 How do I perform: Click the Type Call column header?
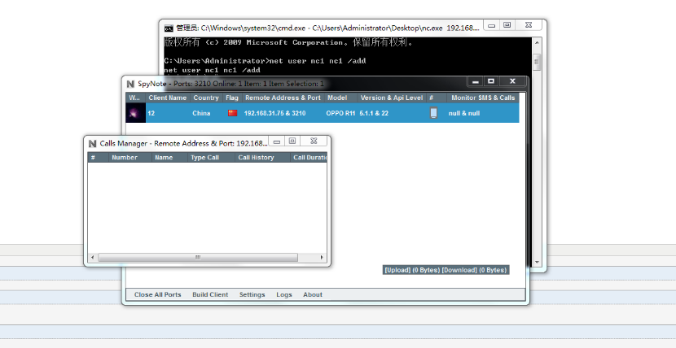click(211, 158)
